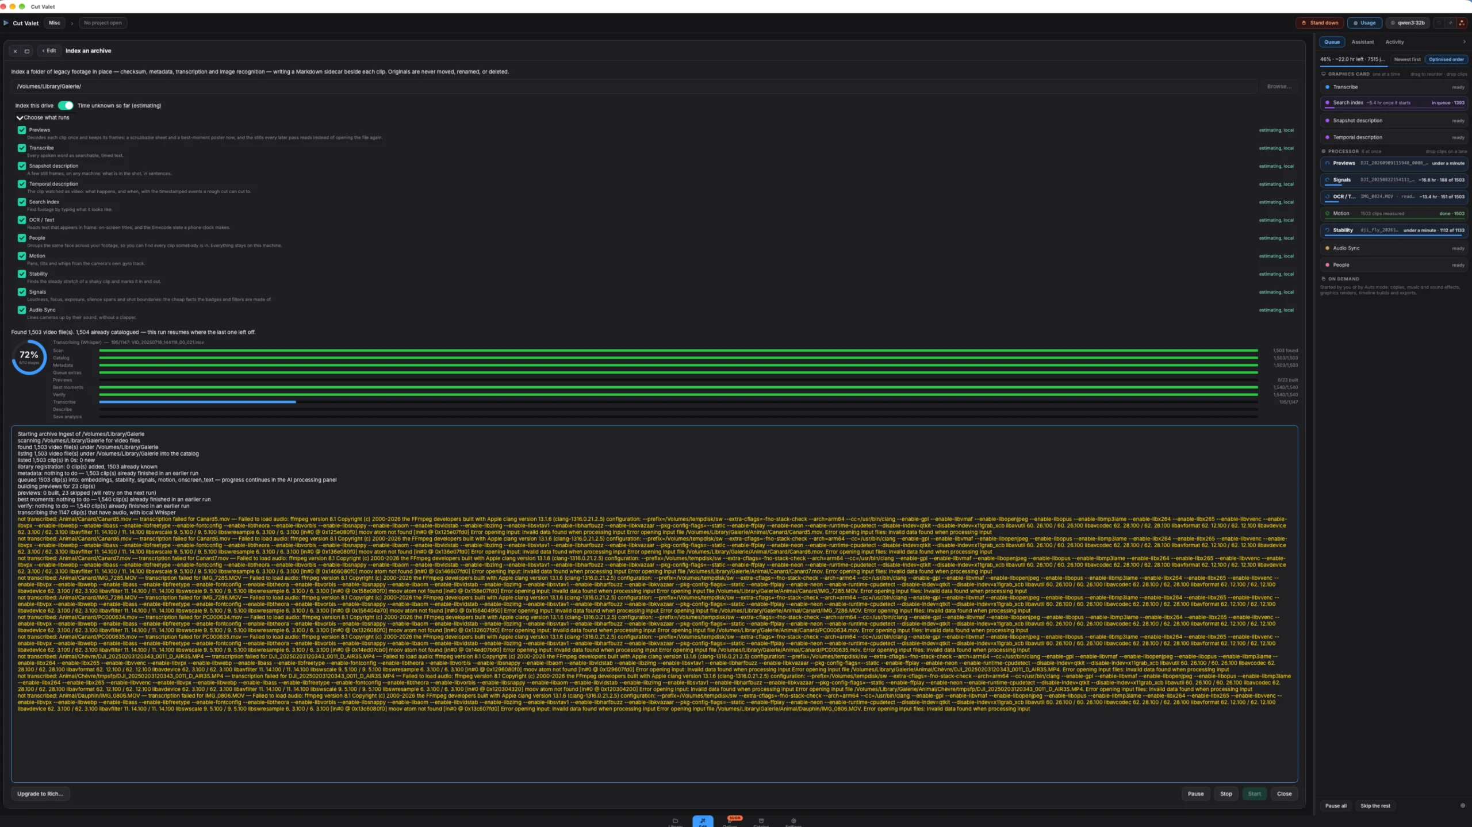Screen dimensions: 1472x827
Task: Uncheck the Audio Sync checkbox
Action: 22,310
